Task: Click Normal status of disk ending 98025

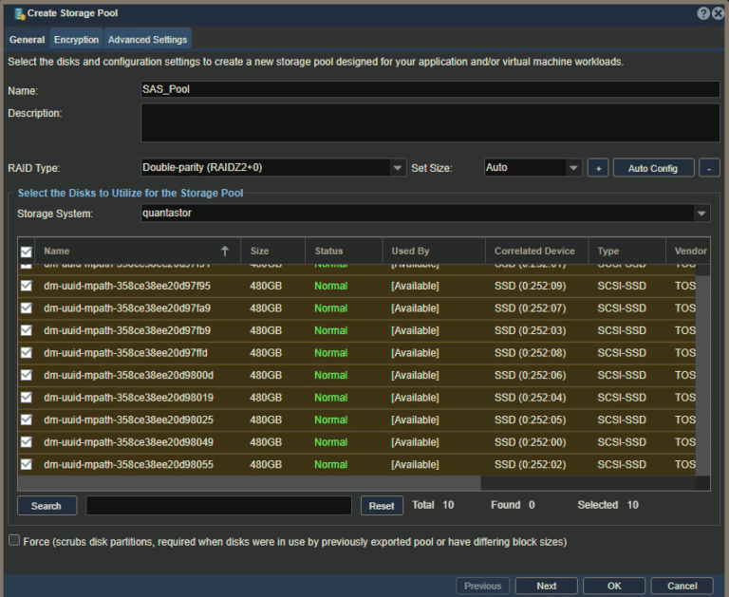Action: 330,420
